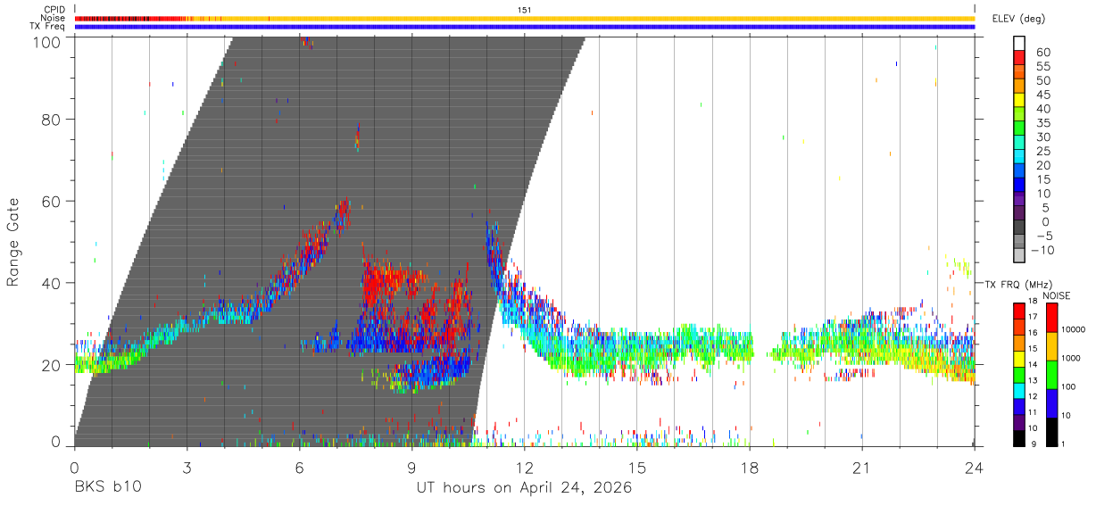
Task: Click the 'NOISE' legend title
Action: pyautogui.click(x=1056, y=296)
